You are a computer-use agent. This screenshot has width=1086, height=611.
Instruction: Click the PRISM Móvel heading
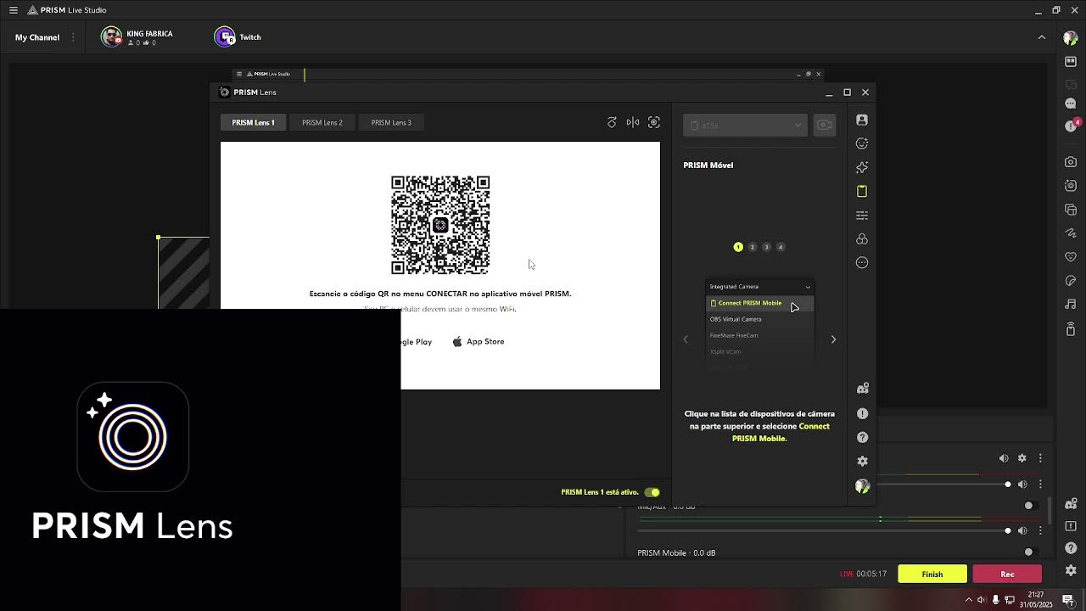(x=708, y=165)
